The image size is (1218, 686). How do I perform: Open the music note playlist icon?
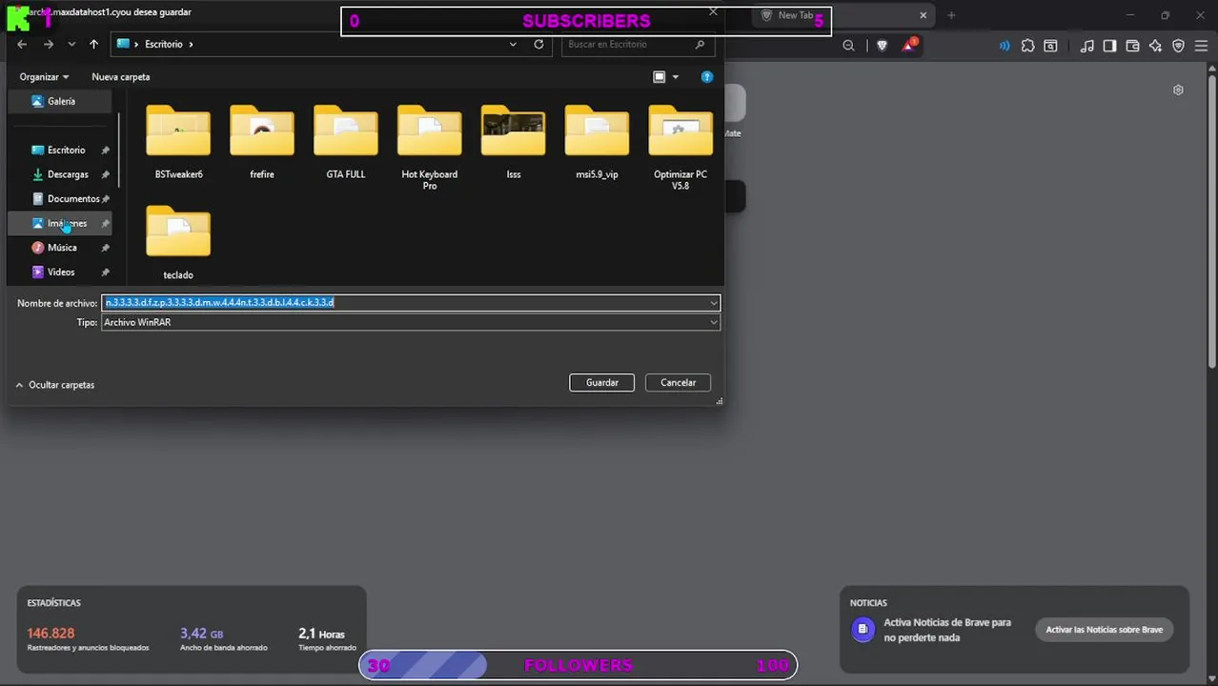tap(1087, 46)
